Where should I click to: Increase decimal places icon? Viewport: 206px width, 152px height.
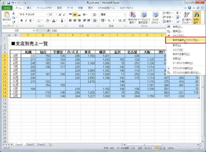point(120,20)
